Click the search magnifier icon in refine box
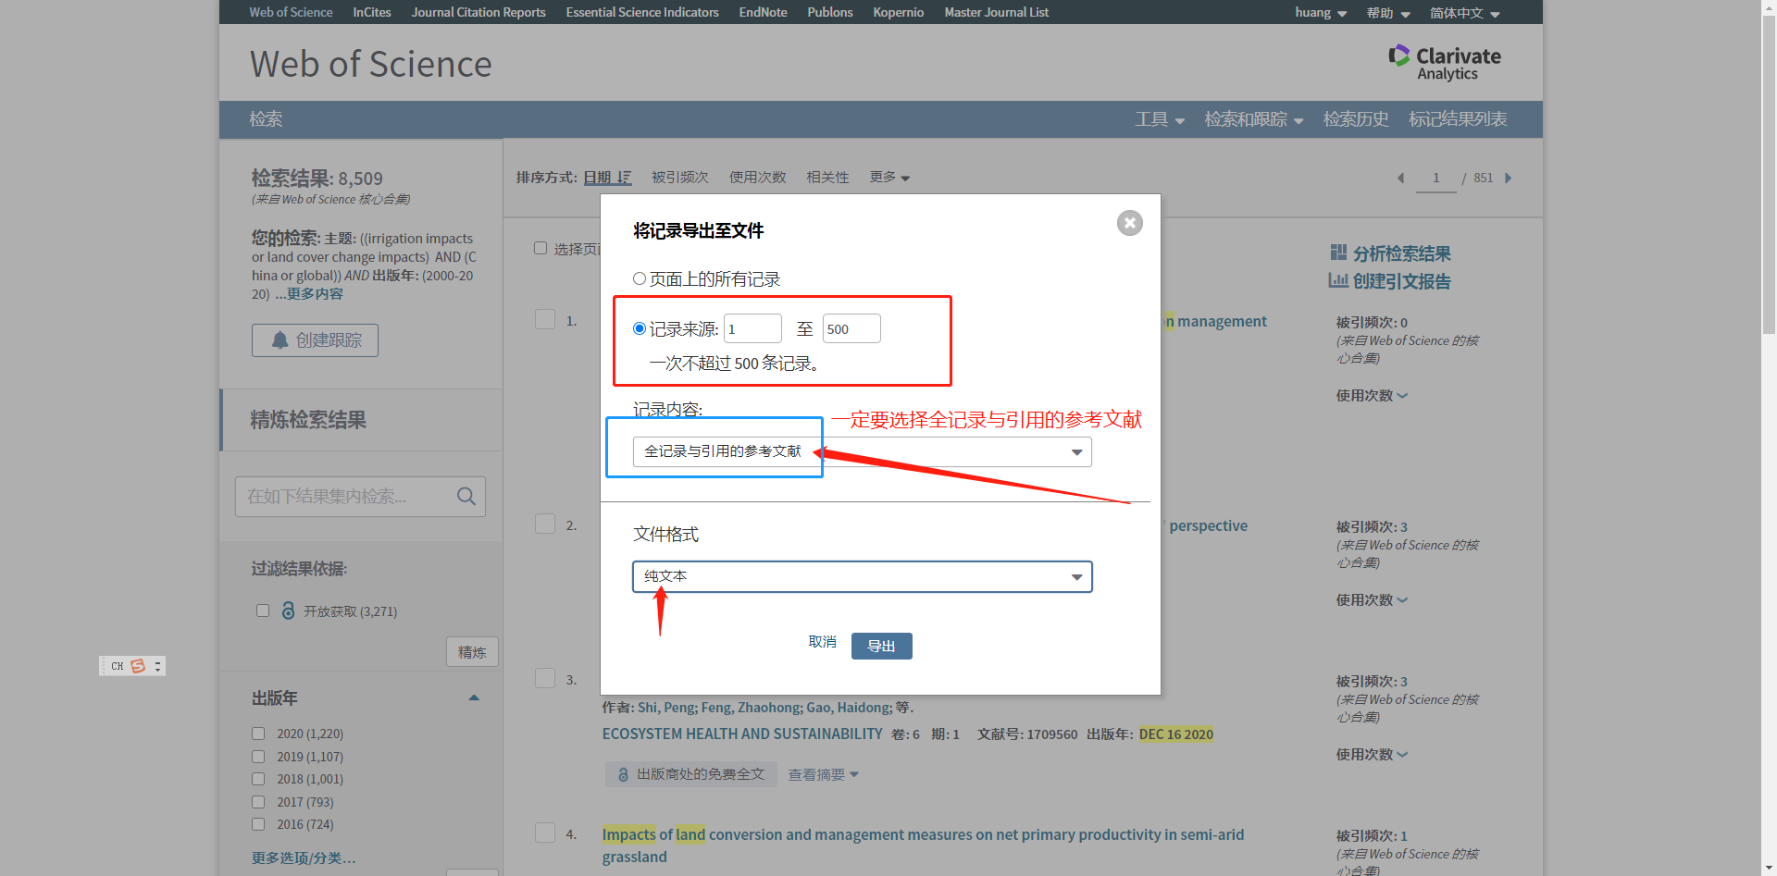 click(x=466, y=497)
